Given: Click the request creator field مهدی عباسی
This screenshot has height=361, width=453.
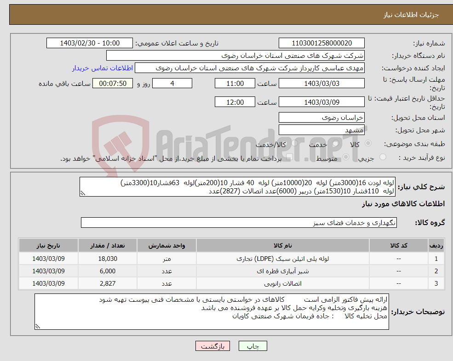Looking at the screenshot, I should pos(250,68).
